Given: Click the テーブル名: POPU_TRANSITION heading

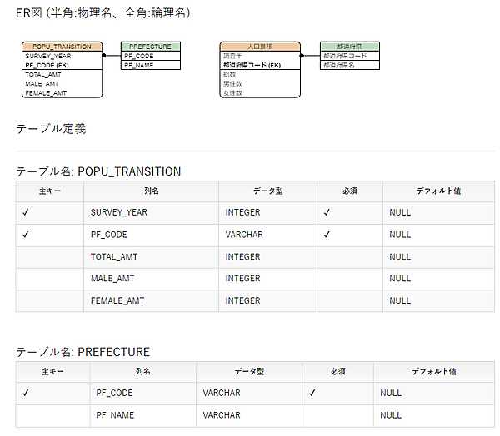Looking at the screenshot, I should (x=98, y=171).
